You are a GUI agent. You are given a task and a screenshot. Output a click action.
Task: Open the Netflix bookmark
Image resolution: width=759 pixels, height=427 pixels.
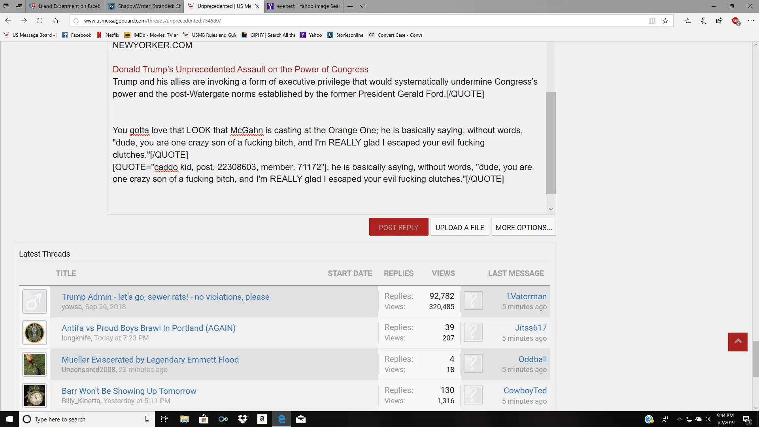pyautogui.click(x=108, y=35)
